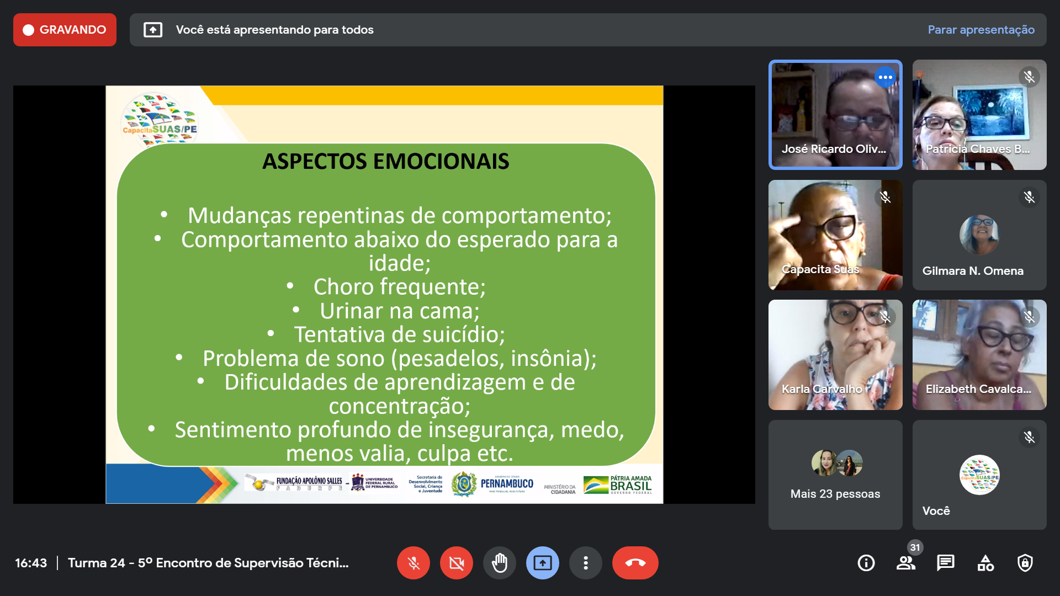Click the presenting screen icon in banner
The image size is (1060, 596).
153,30
